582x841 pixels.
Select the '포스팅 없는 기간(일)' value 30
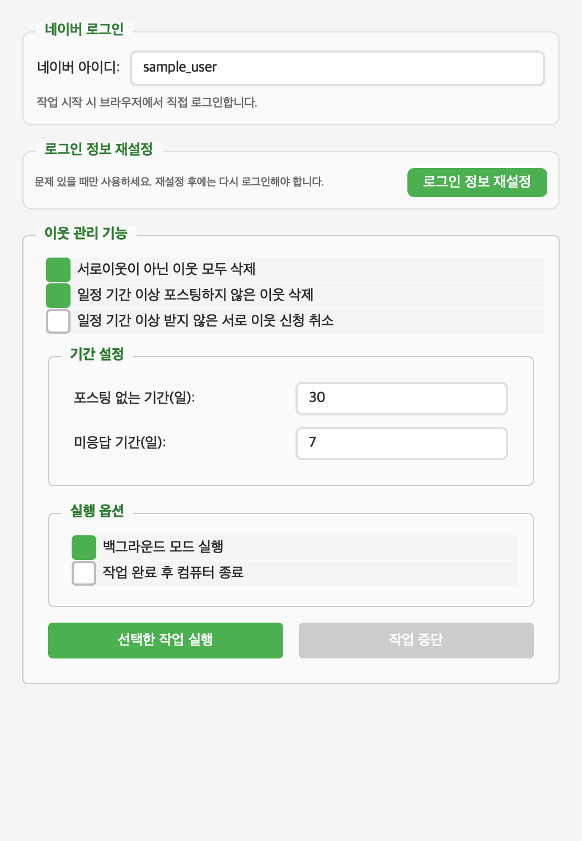click(x=401, y=398)
